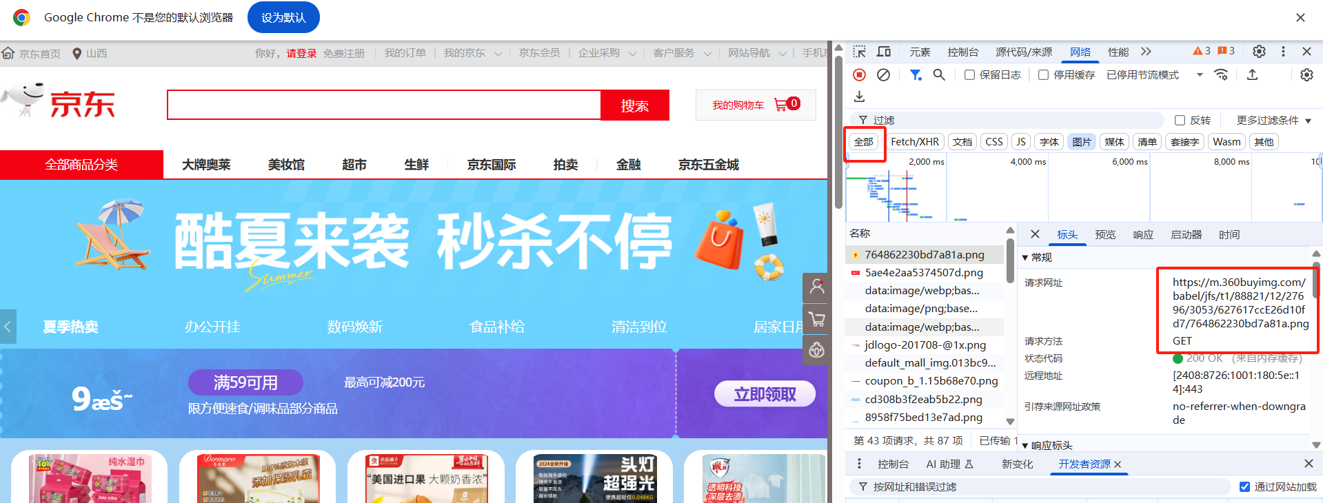Click the sidebar customer service icon
1323x503 pixels.
(817, 350)
